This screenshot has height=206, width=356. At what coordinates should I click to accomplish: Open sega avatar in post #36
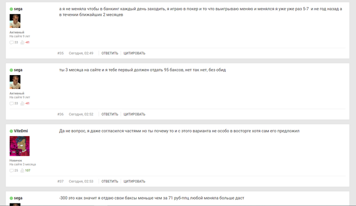pos(15,82)
